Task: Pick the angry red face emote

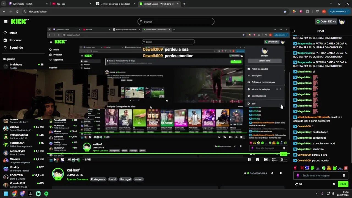Action: tap(346, 168)
